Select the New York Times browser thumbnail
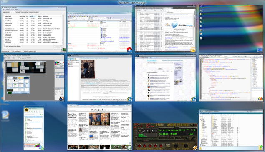Viewport: 265px width, 152px height. coord(100,127)
